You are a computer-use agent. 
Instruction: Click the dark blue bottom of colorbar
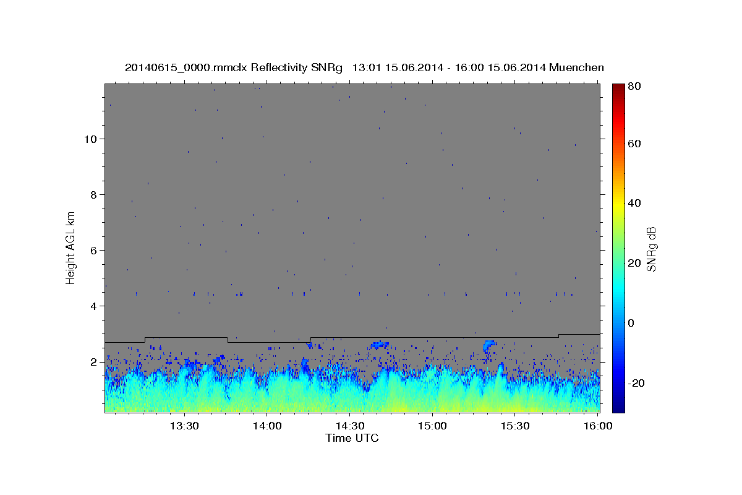[x=618, y=405]
